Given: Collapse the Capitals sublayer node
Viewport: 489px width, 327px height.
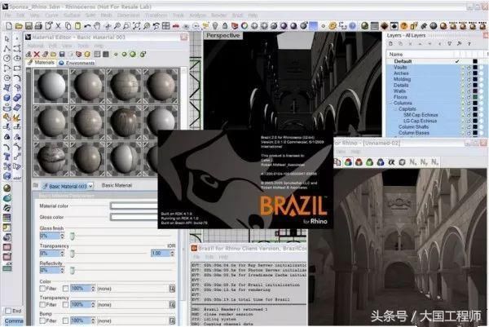Looking at the screenshot, I should click(394, 109).
